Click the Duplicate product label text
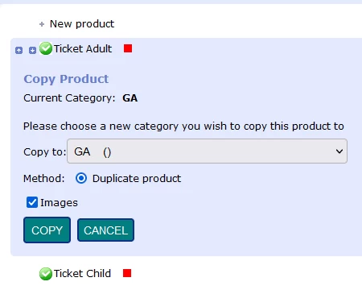 (137, 179)
